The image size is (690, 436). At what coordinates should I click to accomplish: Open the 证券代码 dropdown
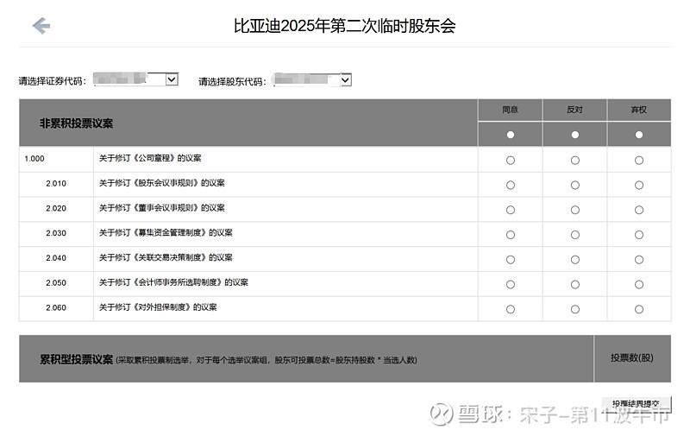136,79
